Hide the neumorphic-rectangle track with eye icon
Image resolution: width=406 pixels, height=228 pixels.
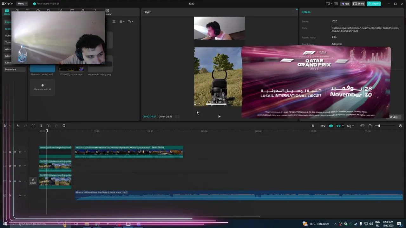15,152
